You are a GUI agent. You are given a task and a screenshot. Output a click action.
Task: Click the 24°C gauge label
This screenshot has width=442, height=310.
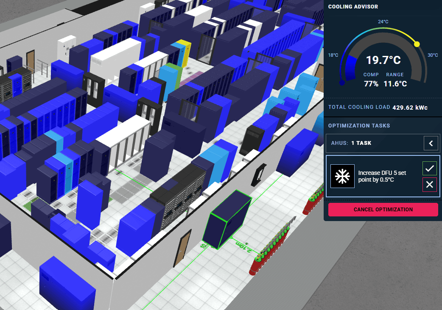click(383, 22)
